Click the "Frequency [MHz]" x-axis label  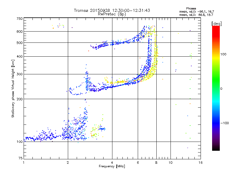112,166
